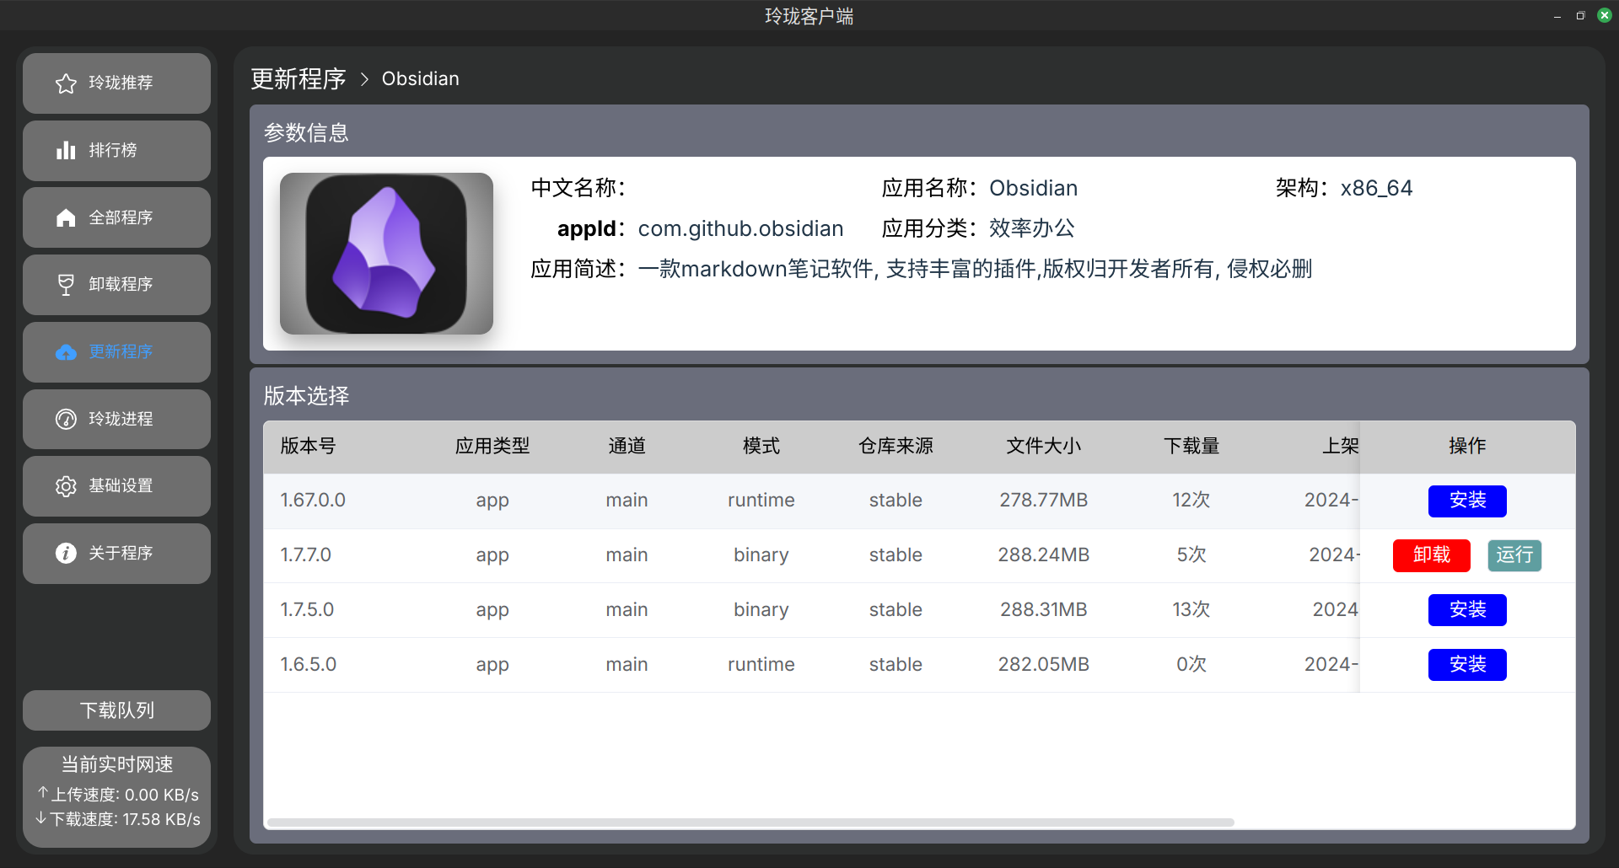Click the 更新程序 breadcrumb link
The height and width of the screenshot is (868, 1619).
coord(299,79)
